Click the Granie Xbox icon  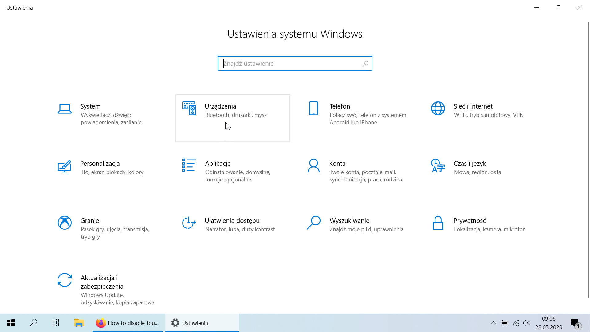[65, 223]
